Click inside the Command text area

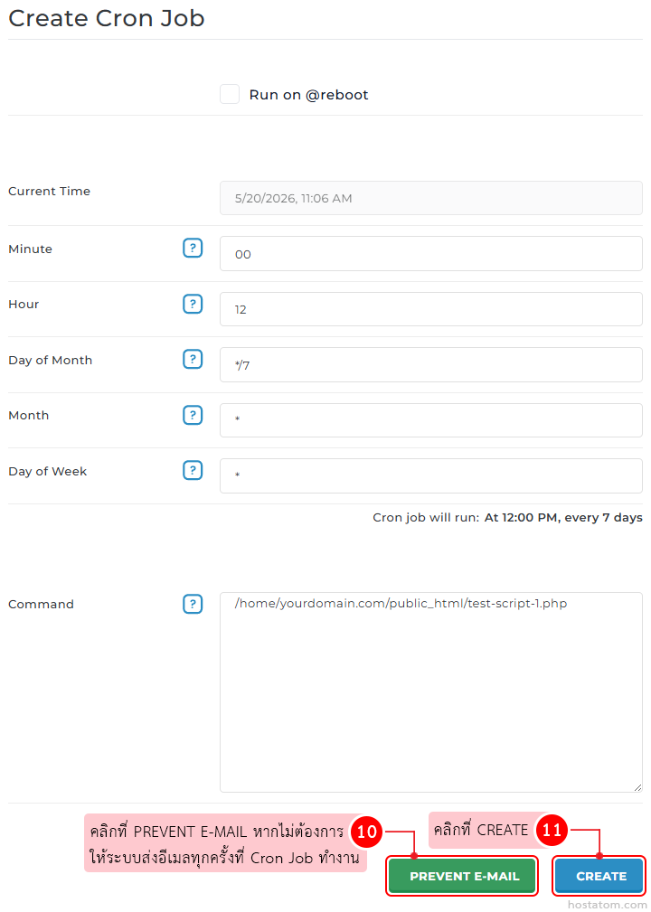tap(431, 692)
